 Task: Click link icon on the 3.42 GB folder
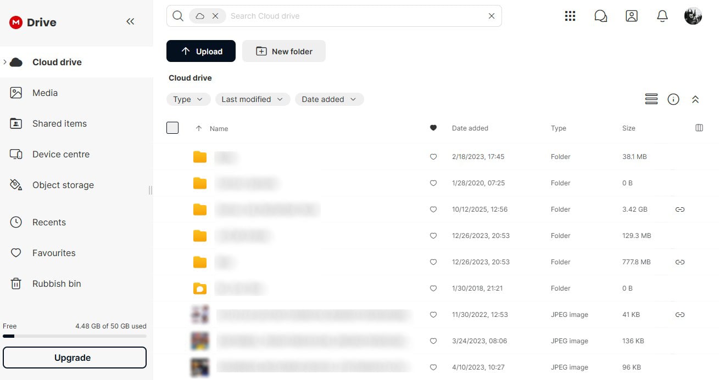[x=680, y=209]
